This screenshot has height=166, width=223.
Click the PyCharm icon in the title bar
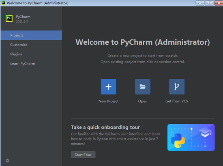[x=3, y=3]
